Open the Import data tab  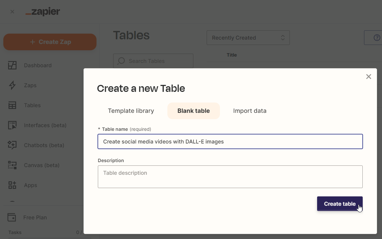(x=250, y=111)
